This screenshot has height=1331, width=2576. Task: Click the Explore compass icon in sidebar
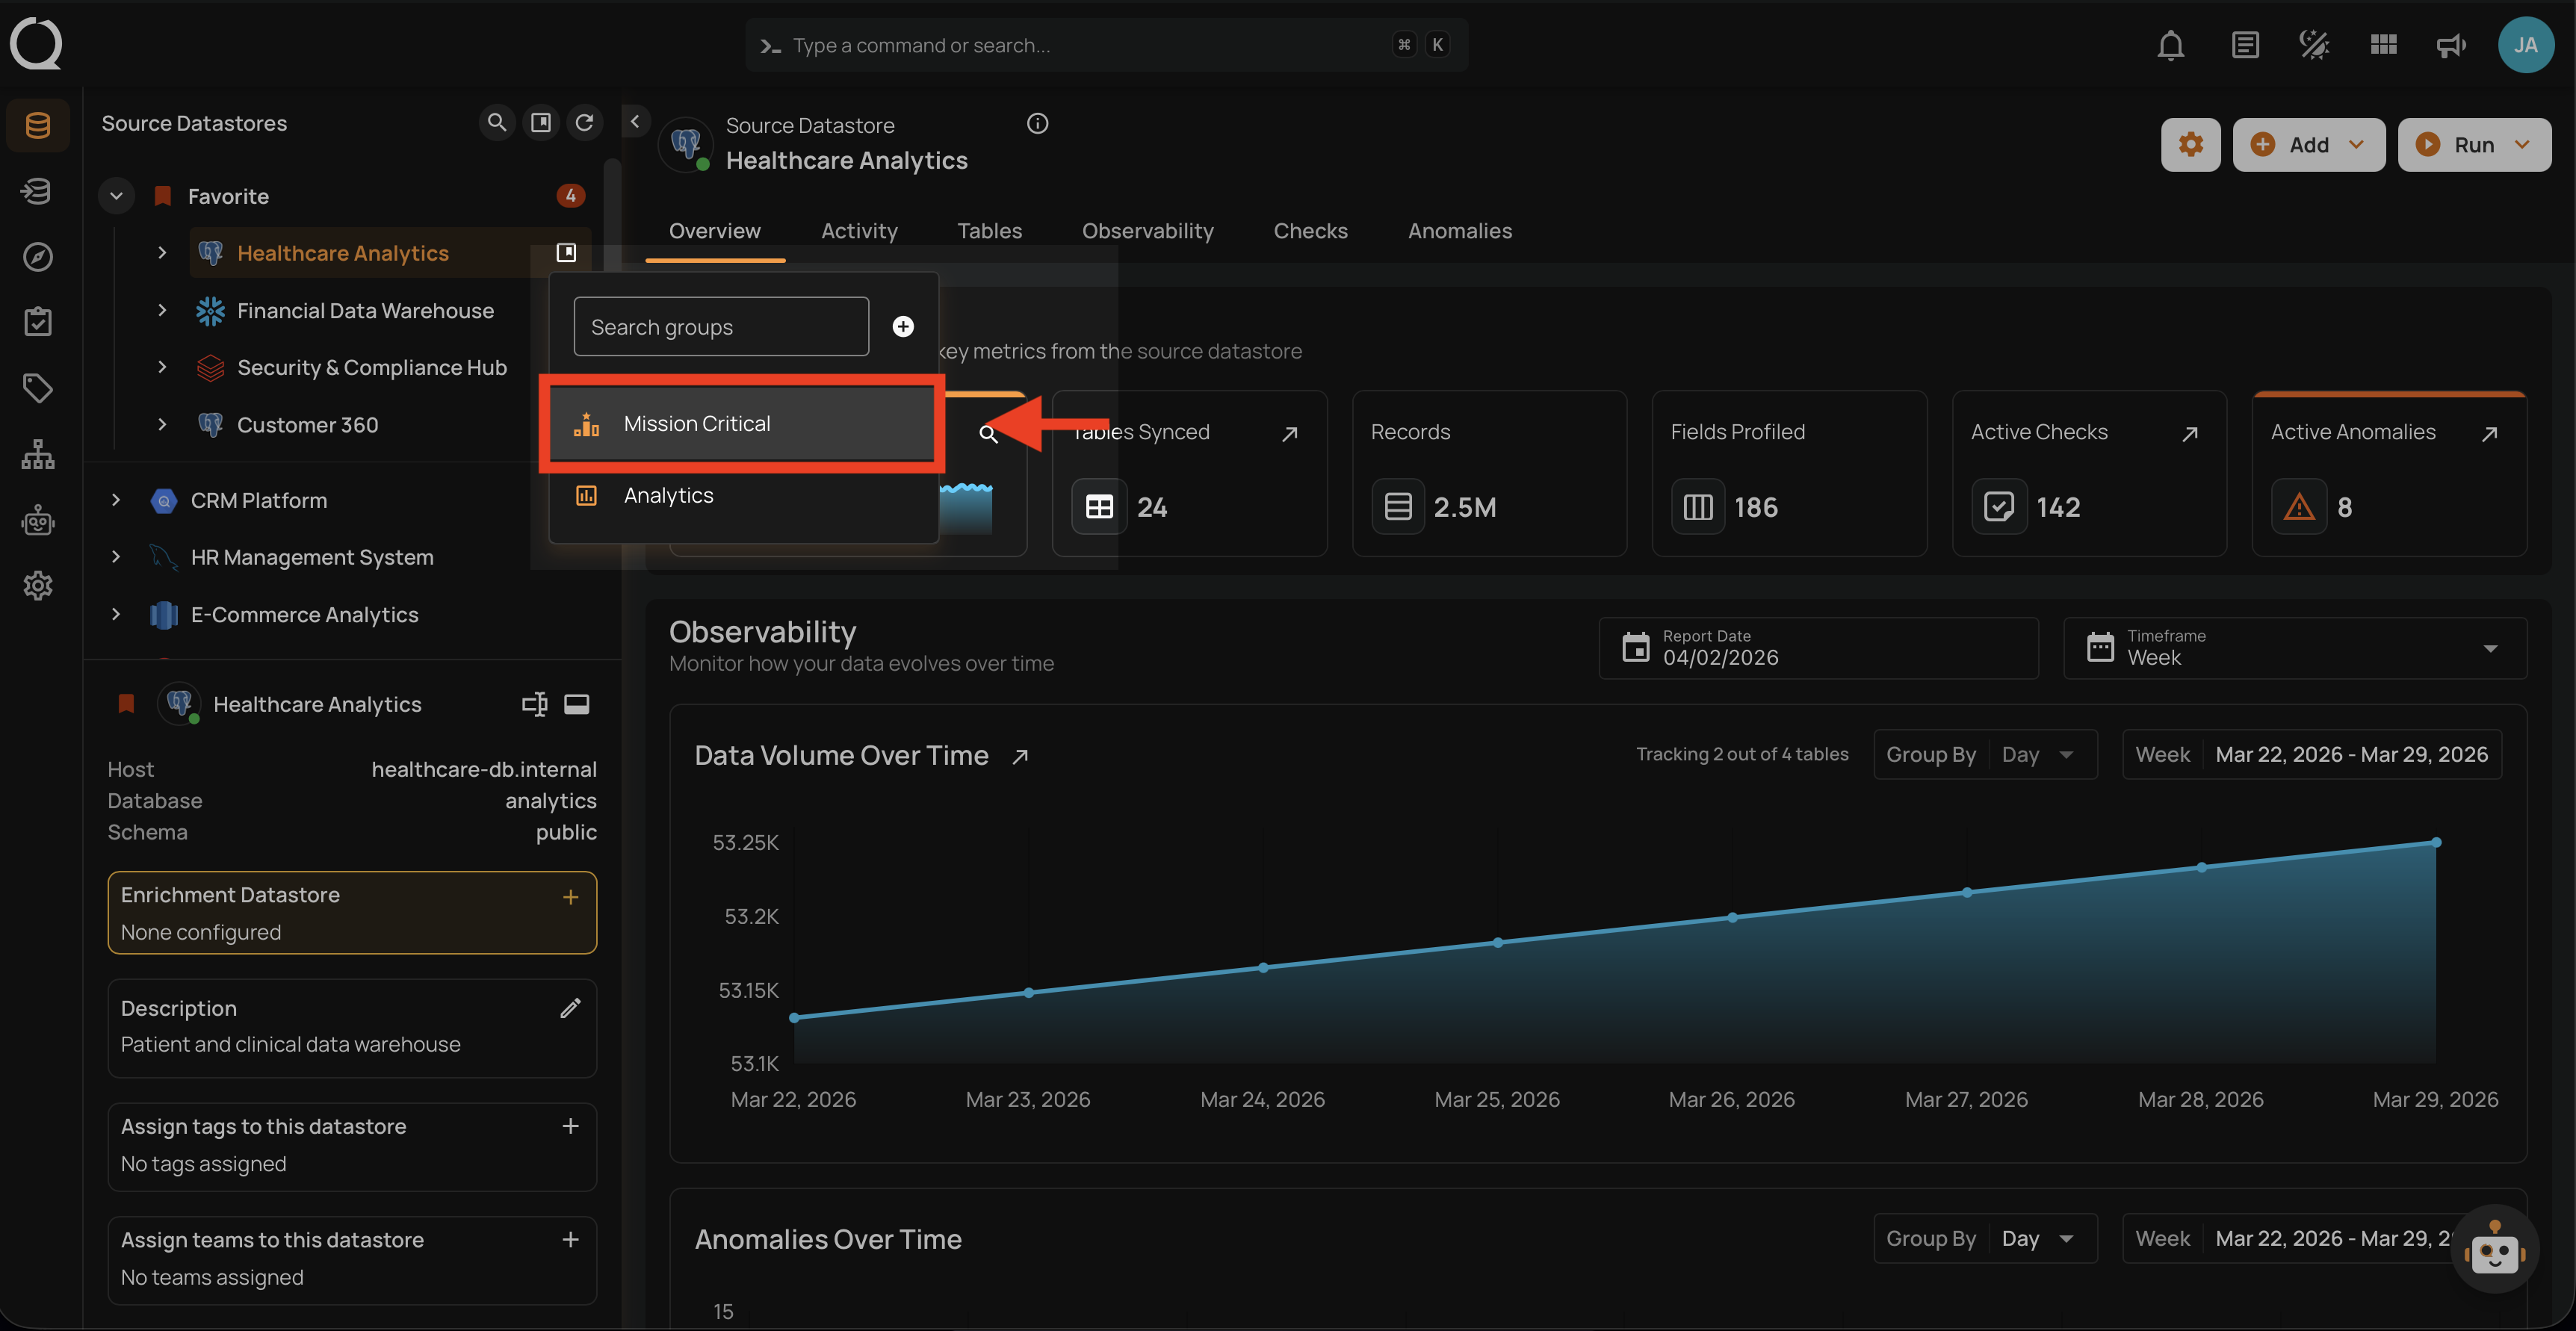click(x=37, y=257)
